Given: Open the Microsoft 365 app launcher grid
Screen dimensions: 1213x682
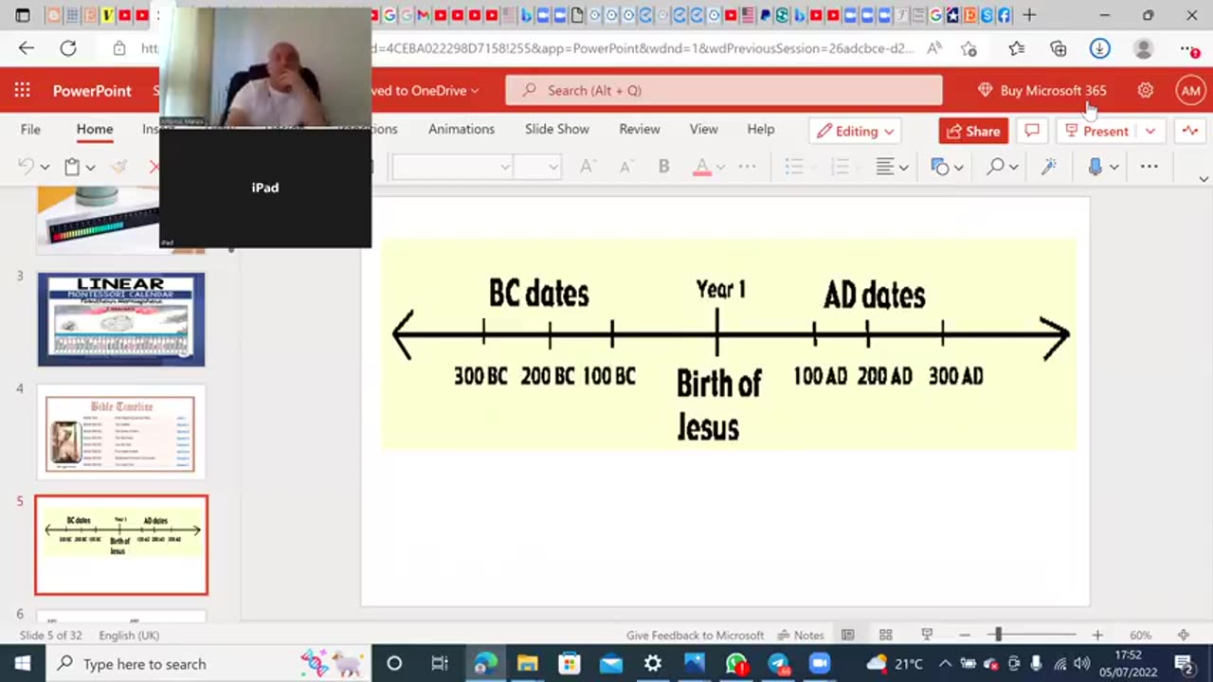Looking at the screenshot, I should (22, 90).
